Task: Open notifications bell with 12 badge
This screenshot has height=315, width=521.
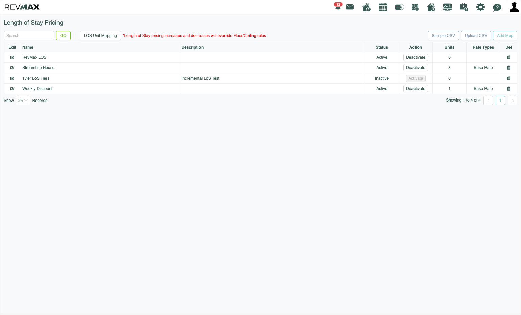Action: (x=338, y=6)
